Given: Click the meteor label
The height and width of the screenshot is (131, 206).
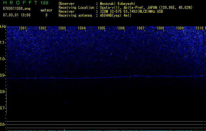Looking at the screenshot, I should coord(47,10).
